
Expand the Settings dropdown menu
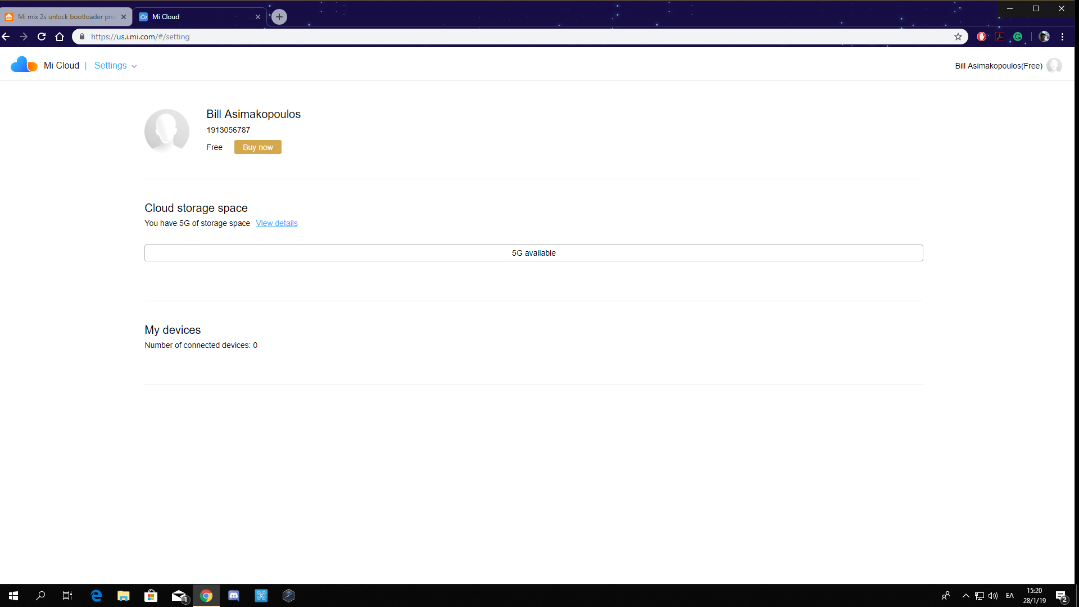(x=115, y=66)
